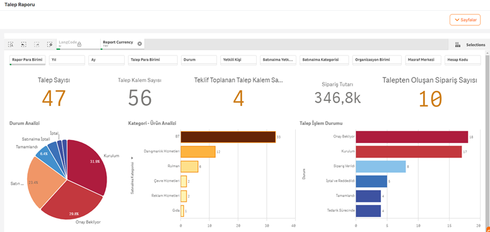This screenshot has height=232, width=490.
Task: Expand the Sayfalar dropdown
Action: coord(465,20)
